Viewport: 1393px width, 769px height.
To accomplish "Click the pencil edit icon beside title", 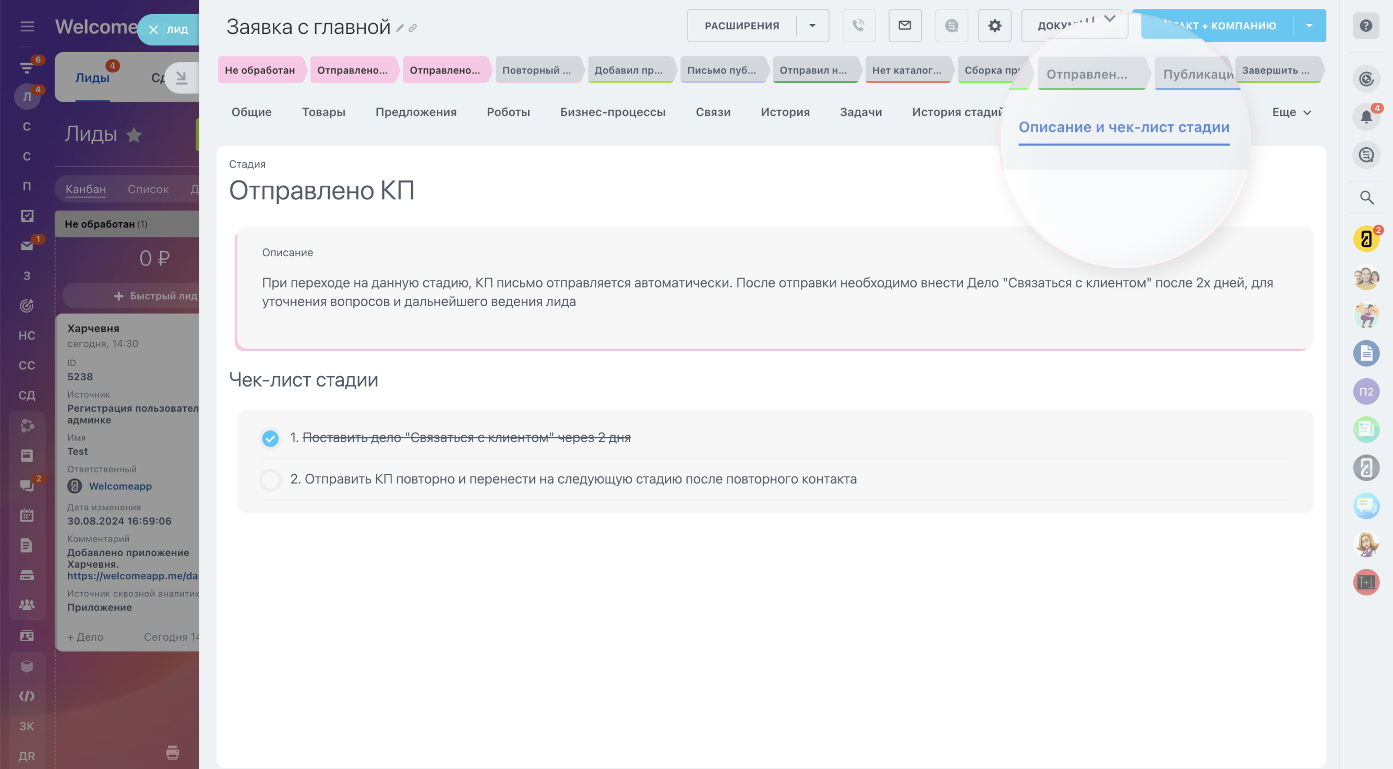I will (400, 28).
